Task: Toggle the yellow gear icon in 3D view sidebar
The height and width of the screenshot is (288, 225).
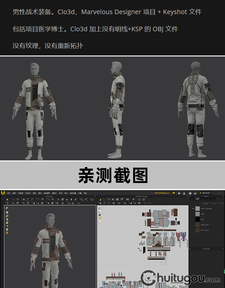Action: click(x=7, y=216)
